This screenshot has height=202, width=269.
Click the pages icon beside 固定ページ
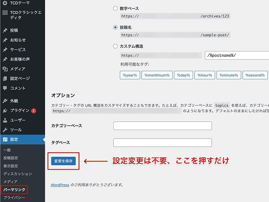pos(5,79)
